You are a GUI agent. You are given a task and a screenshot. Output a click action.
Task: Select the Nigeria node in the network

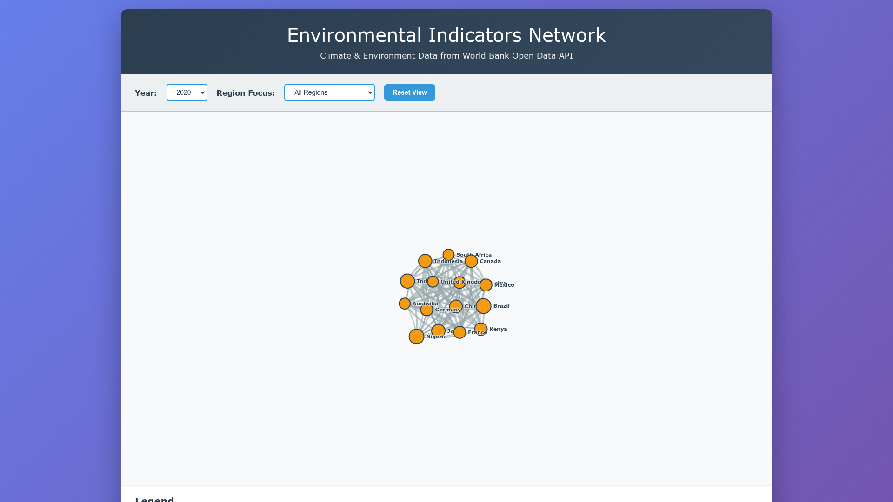pyautogui.click(x=416, y=337)
